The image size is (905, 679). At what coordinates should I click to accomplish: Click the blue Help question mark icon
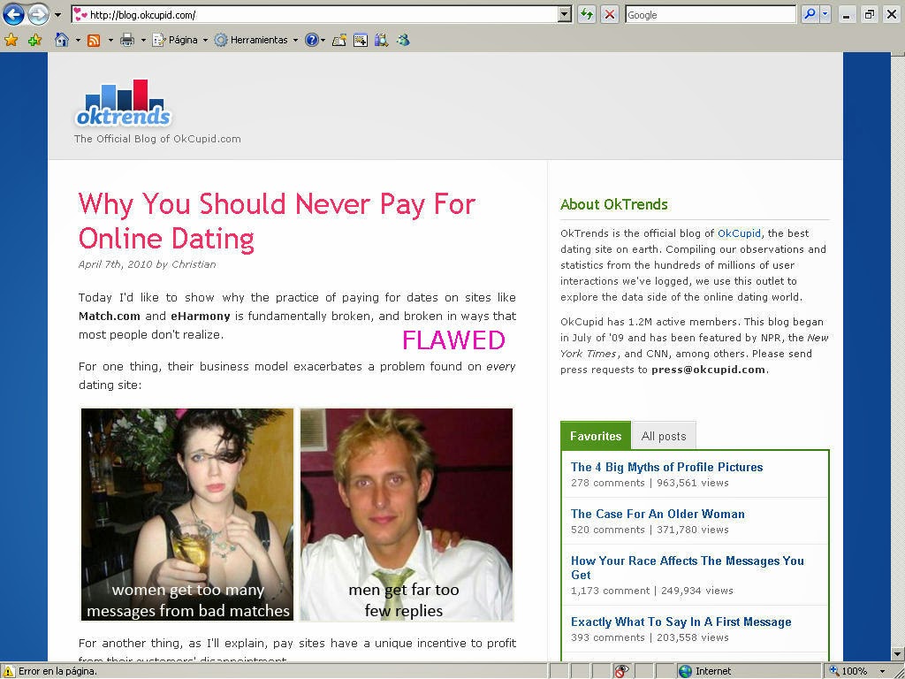coord(312,40)
